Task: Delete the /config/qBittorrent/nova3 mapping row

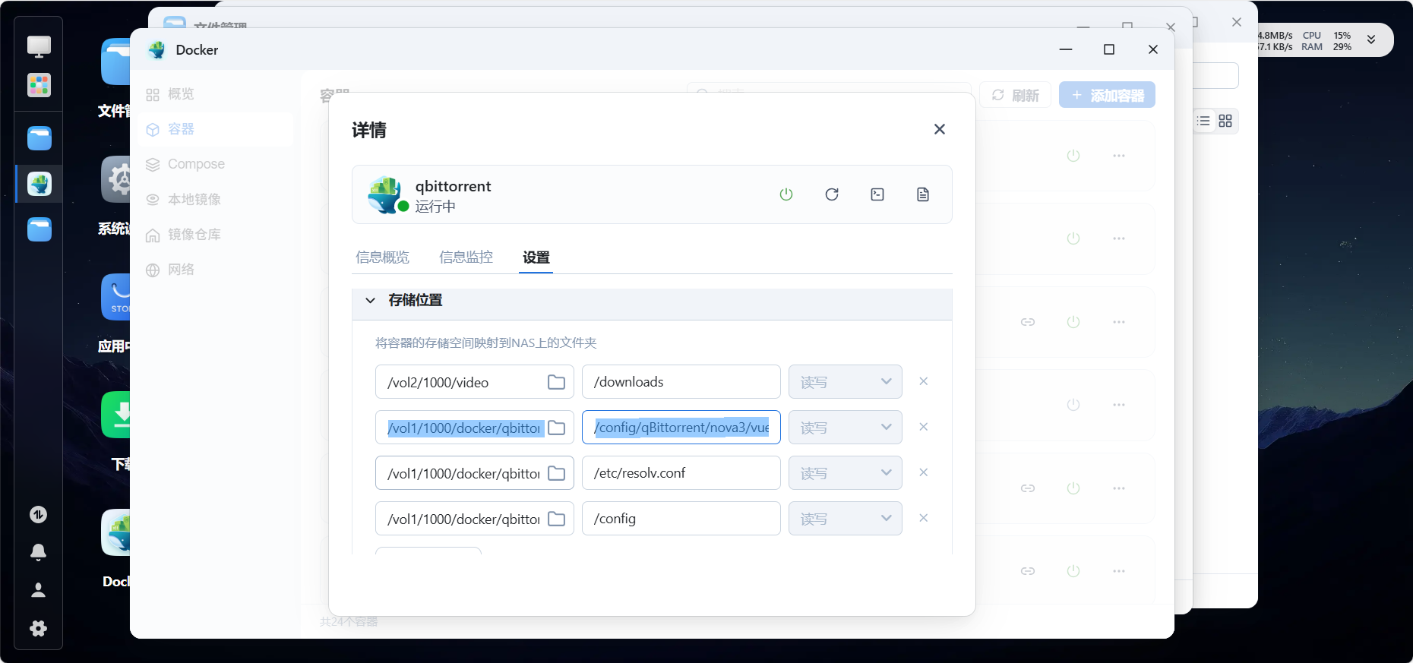Action: (x=924, y=427)
